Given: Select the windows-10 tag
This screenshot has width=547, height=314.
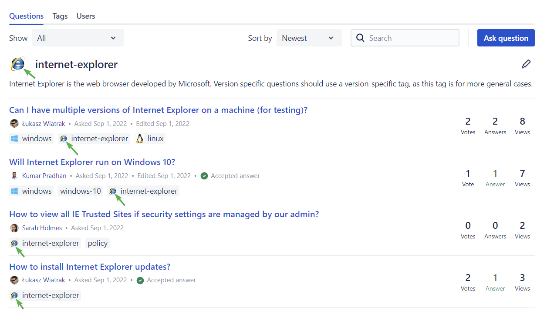Looking at the screenshot, I should (81, 191).
